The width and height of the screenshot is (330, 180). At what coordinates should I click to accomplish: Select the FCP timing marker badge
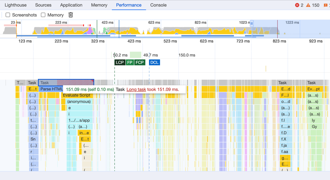tap(139, 62)
